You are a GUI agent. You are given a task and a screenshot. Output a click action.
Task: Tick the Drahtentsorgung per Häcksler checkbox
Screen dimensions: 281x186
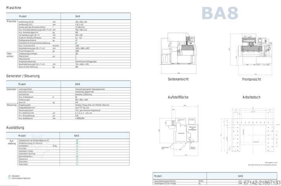77,143
